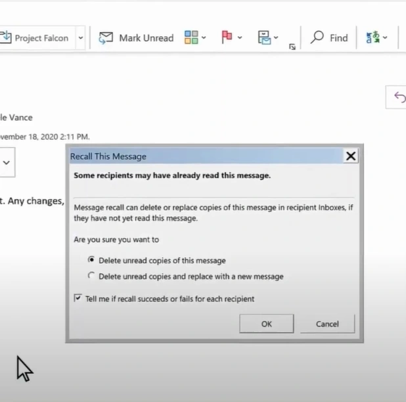Click the Find magnifier button
This screenshot has width=406, height=402.
329,38
